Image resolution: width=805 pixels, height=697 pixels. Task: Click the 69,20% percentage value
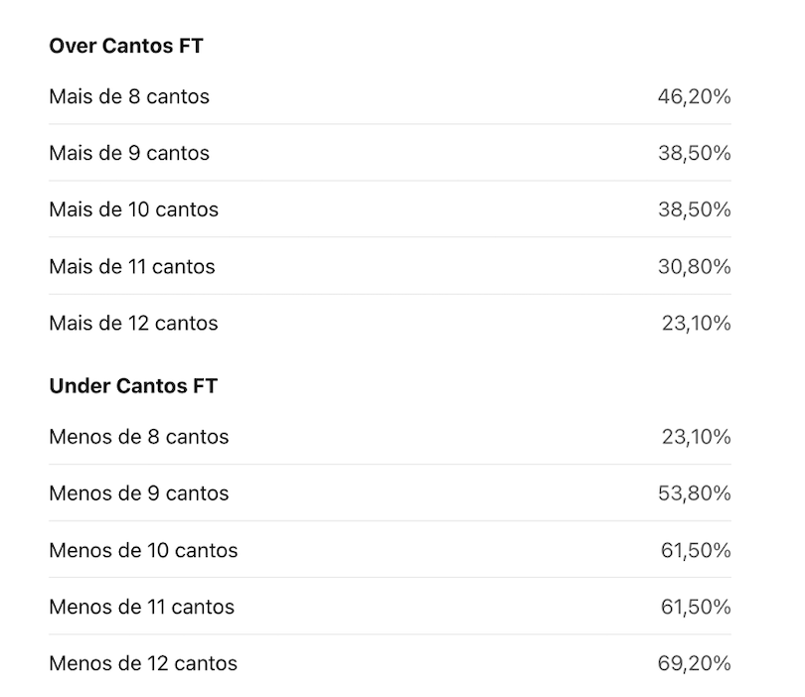(695, 663)
